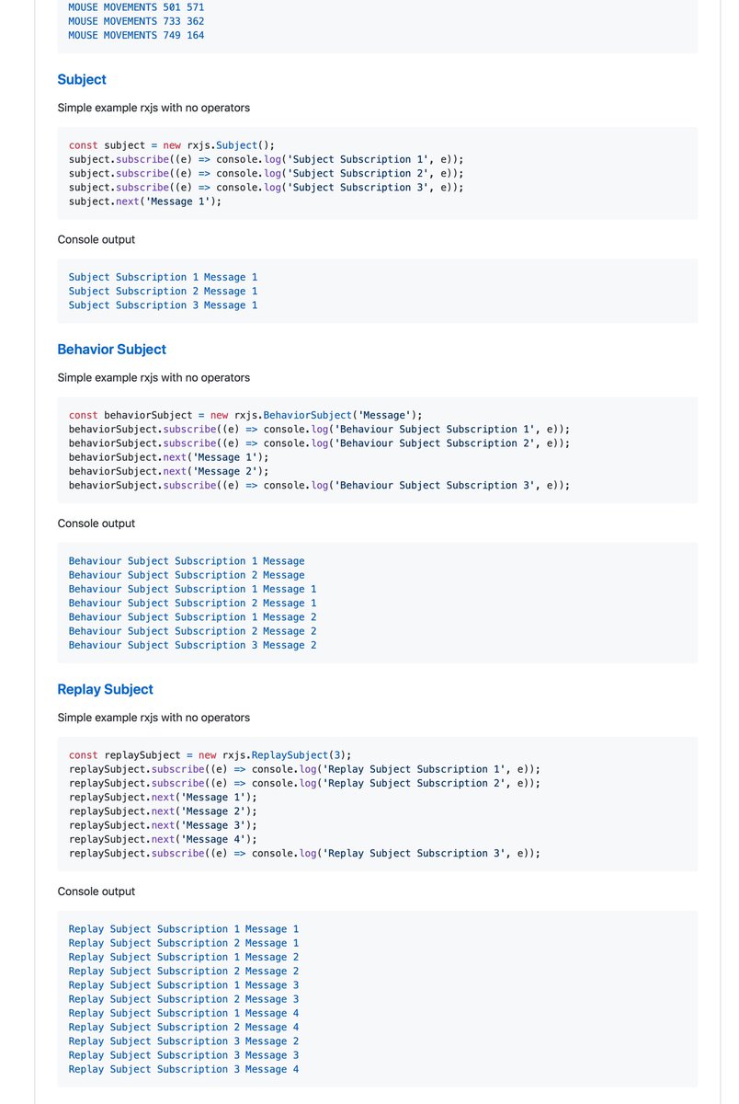Viewport: 739px width, 1104px height.
Task: Click the code line logging 'Replay Subject Subscription 3'
Action: 305,853
